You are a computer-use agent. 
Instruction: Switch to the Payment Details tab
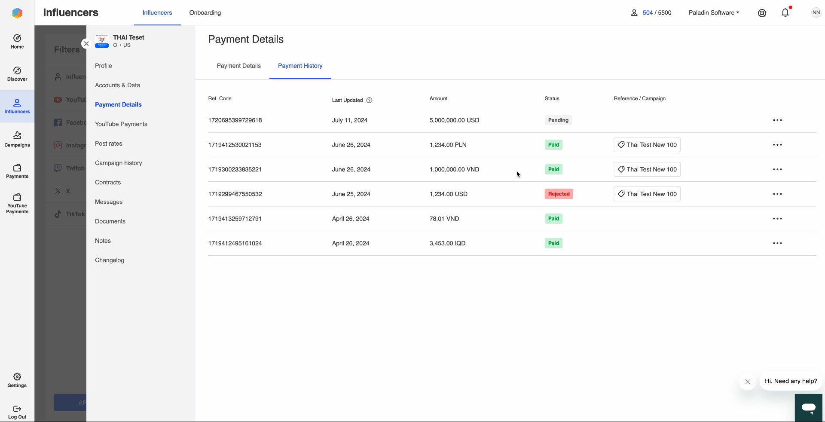(x=238, y=66)
